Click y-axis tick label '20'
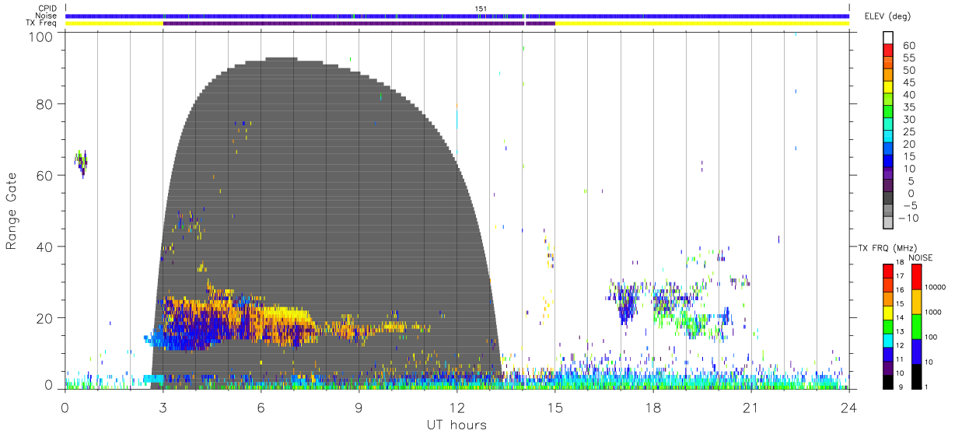955x441 pixels. 45,317
